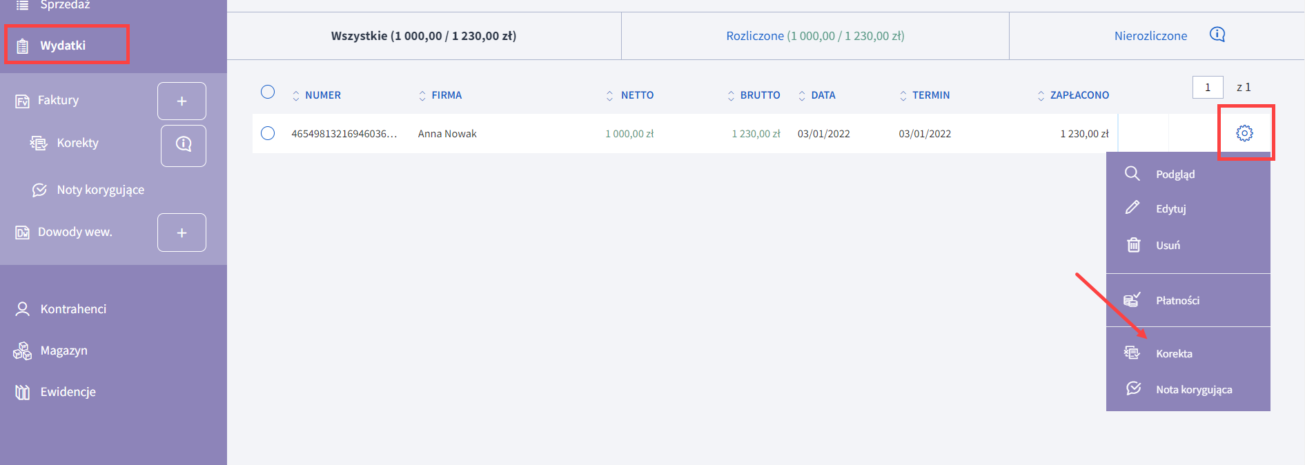Click the plus button next to Faktury
The image size is (1305, 465).
click(181, 101)
